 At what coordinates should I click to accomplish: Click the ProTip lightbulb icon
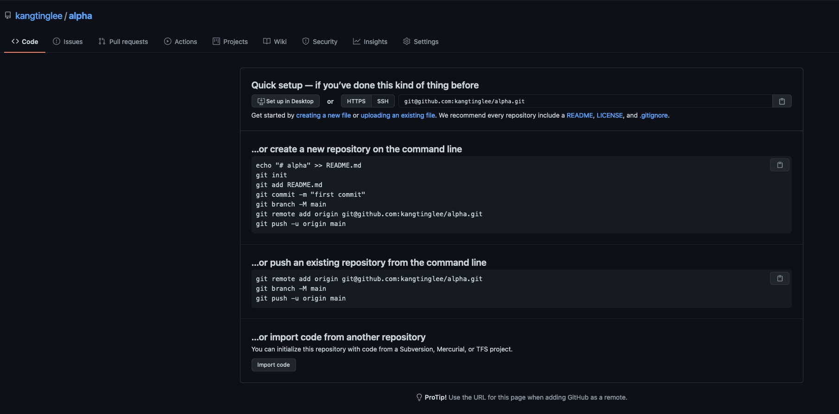pyautogui.click(x=419, y=397)
